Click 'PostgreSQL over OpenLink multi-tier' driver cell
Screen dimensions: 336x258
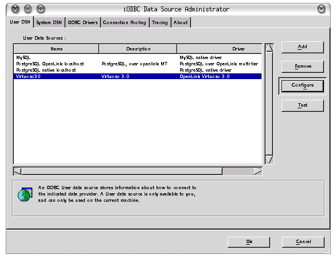(218, 64)
